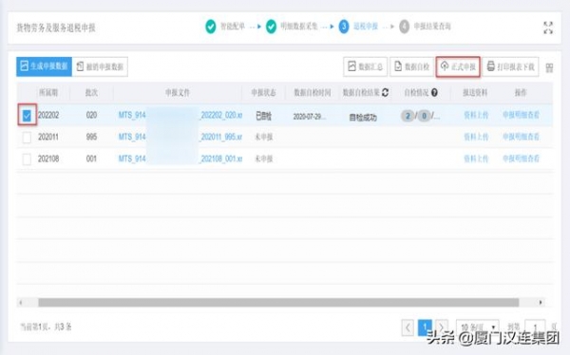Open the file link ending _202108_001
The image size is (570, 355).
[180, 159]
